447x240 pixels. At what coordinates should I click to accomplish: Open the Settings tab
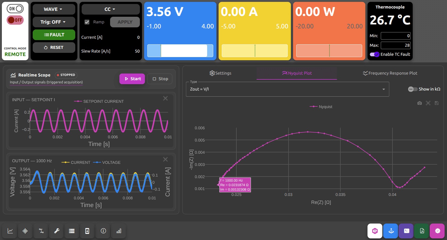click(x=220, y=73)
